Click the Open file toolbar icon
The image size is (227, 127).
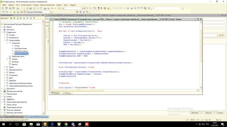[x=27, y=8]
